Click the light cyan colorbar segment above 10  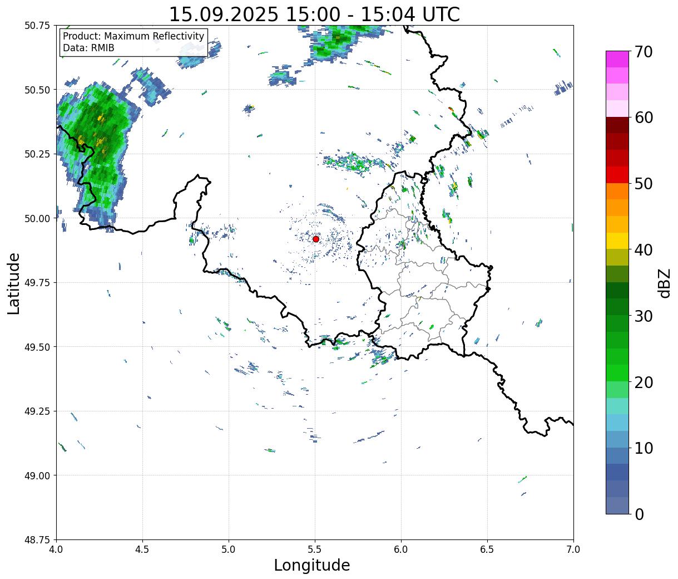coord(617,423)
